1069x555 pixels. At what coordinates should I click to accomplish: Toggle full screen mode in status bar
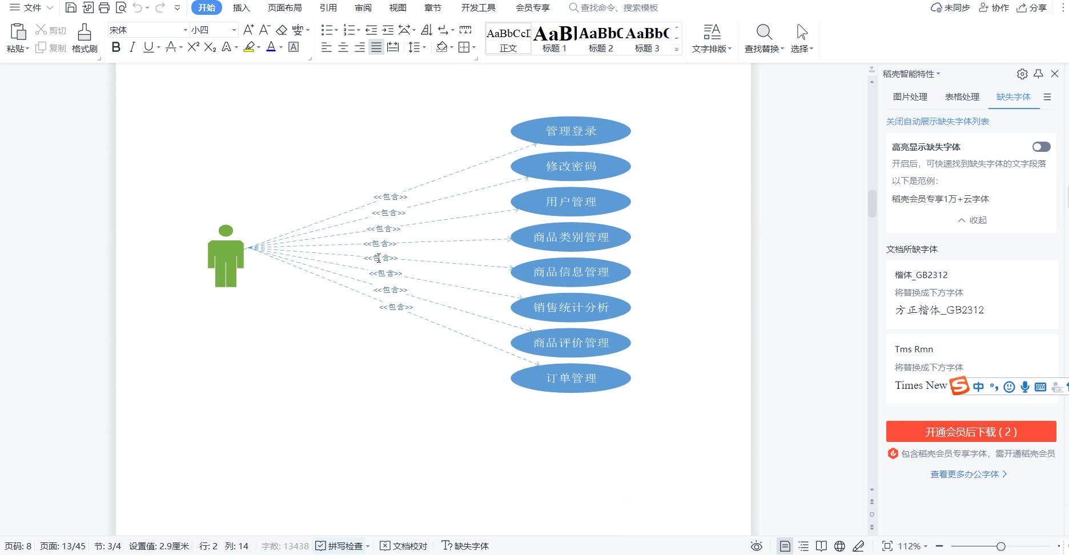pos(887,546)
